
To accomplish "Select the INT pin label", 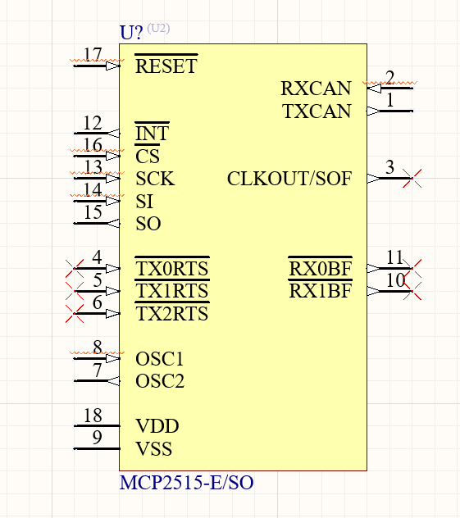I will click(152, 133).
